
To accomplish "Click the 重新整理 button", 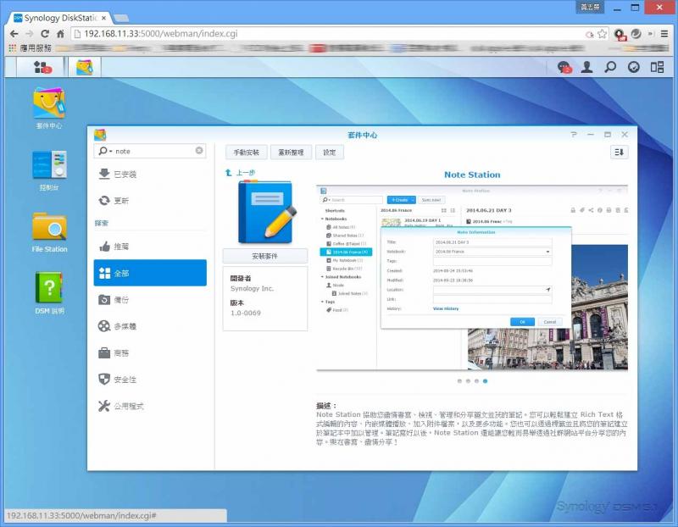I will pos(291,153).
